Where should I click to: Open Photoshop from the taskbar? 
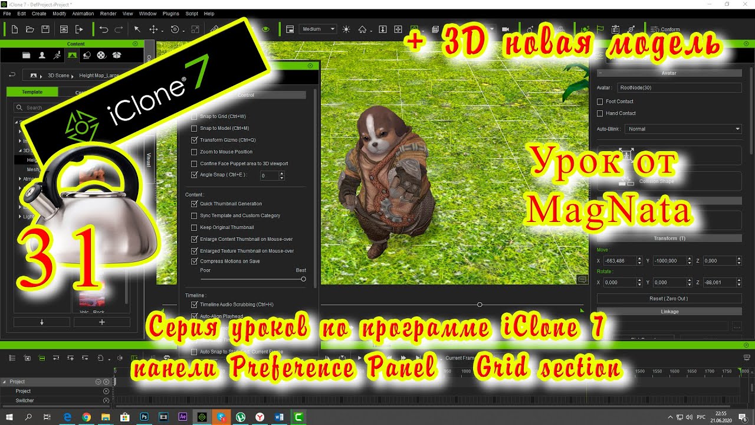(x=144, y=417)
